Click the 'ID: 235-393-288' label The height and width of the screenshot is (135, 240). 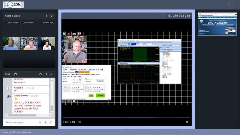tap(179, 16)
